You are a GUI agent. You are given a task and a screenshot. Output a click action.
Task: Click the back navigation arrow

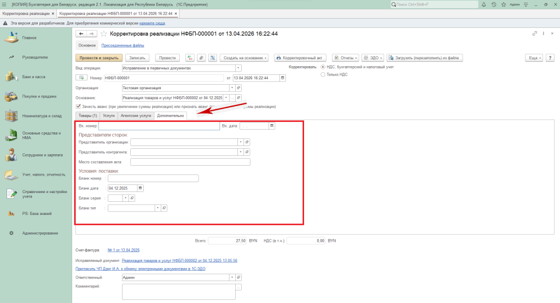[x=81, y=34]
